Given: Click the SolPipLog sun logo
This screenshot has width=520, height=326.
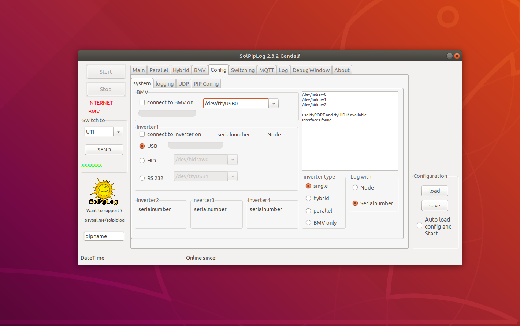Looking at the screenshot, I should 104,191.
